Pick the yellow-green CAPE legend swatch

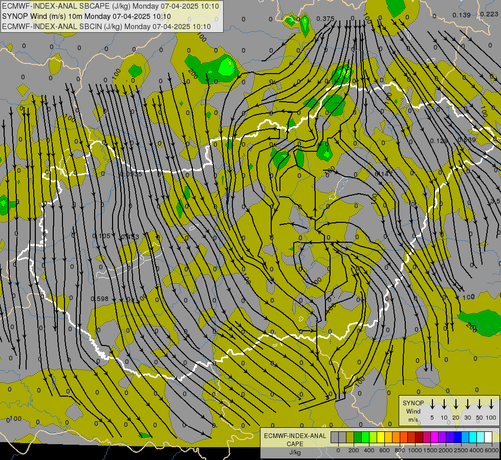(373, 437)
